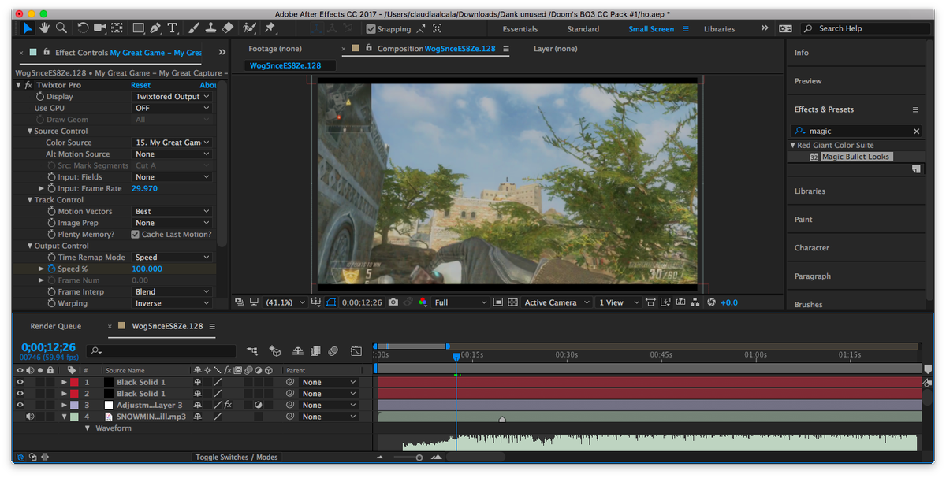Select the Pen tool

[156, 28]
